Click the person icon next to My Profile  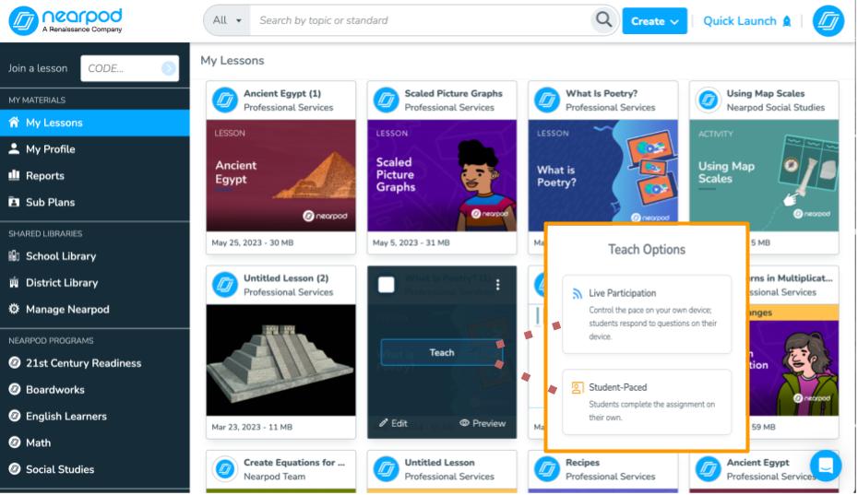coord(14,148)
